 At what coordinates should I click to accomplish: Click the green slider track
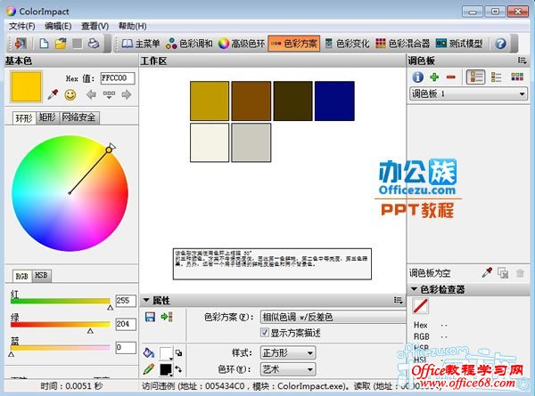tap(61, 325)
